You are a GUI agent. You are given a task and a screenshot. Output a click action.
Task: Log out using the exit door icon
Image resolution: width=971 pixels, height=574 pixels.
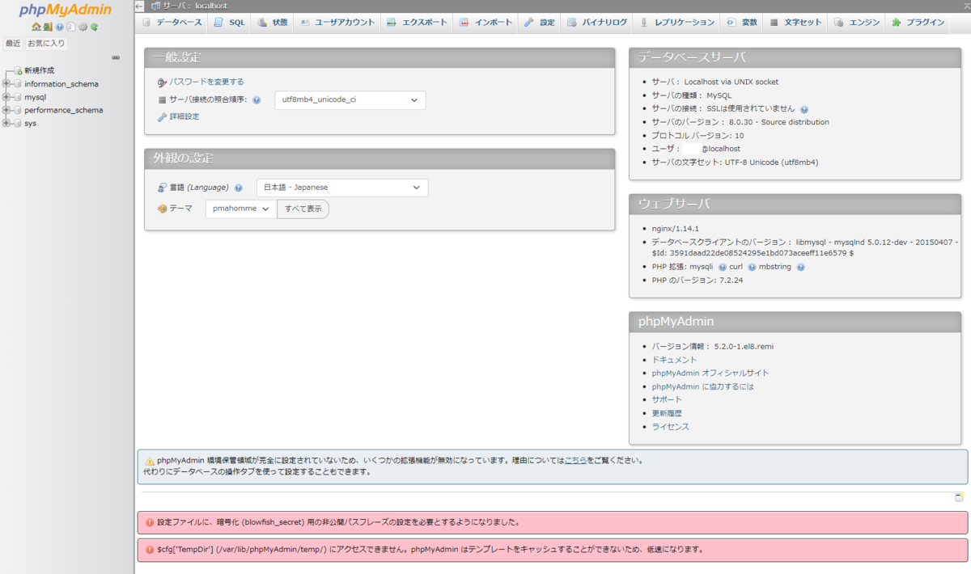click(48, 27)
